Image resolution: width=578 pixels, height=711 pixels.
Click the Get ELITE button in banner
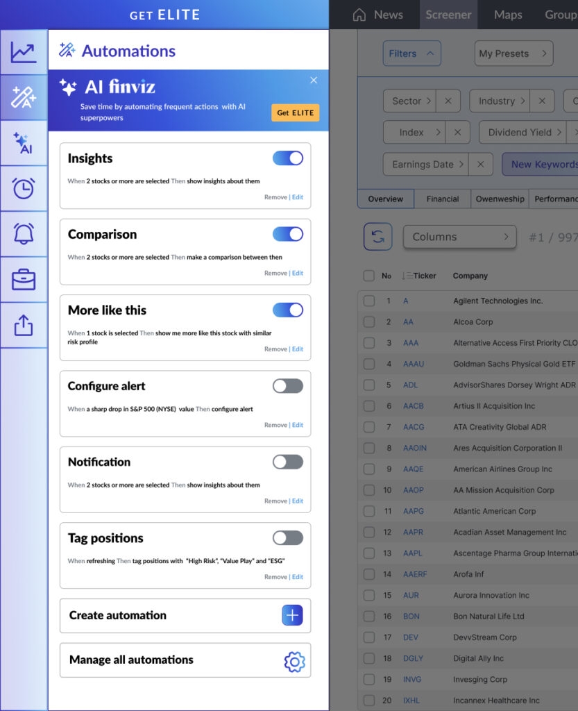(296, 113)
